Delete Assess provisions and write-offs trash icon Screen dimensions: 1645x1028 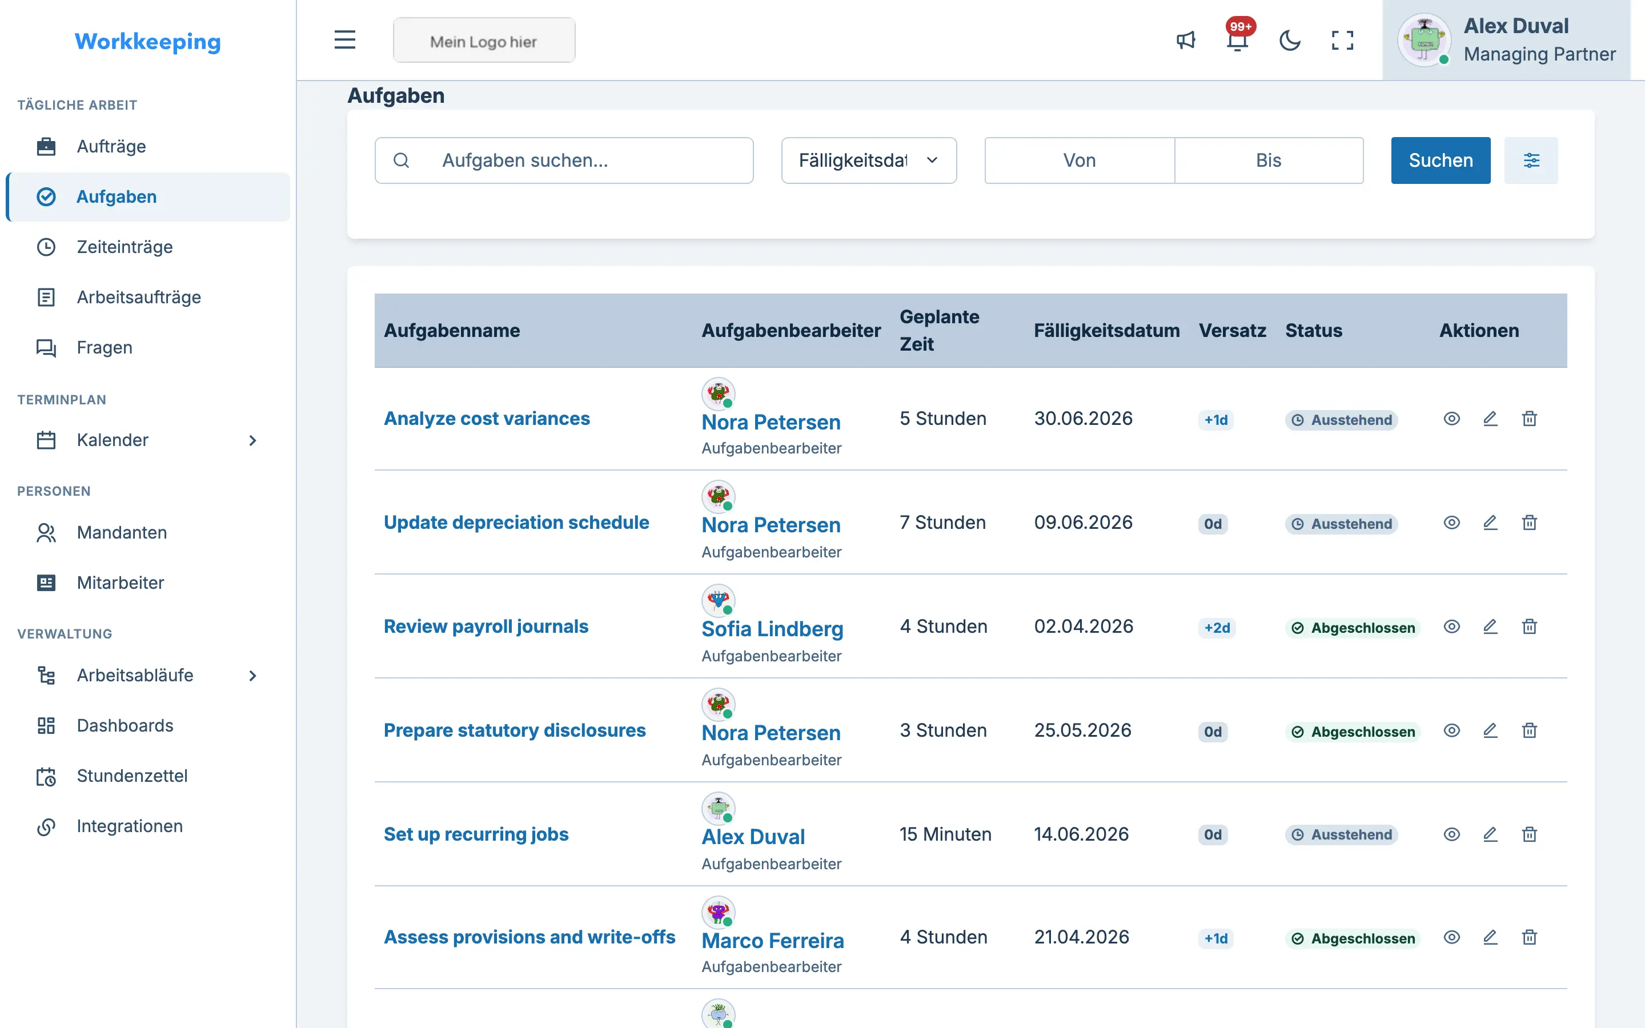(1530, 938)
